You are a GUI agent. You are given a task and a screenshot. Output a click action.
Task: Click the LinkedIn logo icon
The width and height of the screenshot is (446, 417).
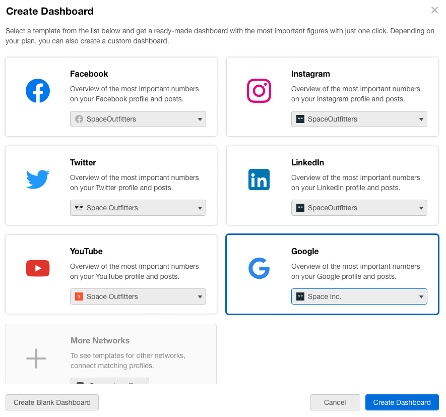click(259, 180)
